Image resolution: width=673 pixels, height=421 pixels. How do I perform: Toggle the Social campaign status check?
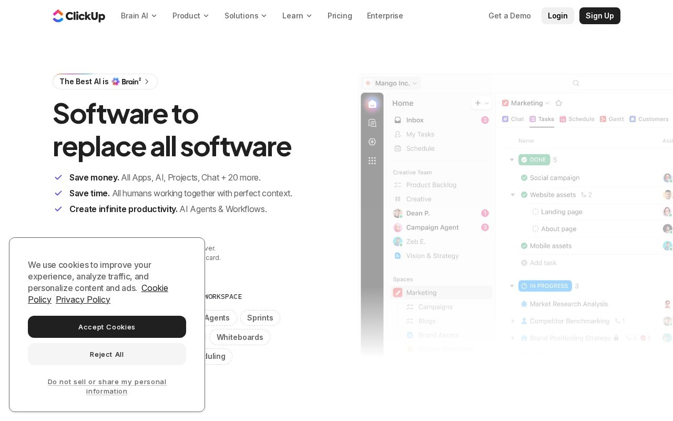(524, 178)
